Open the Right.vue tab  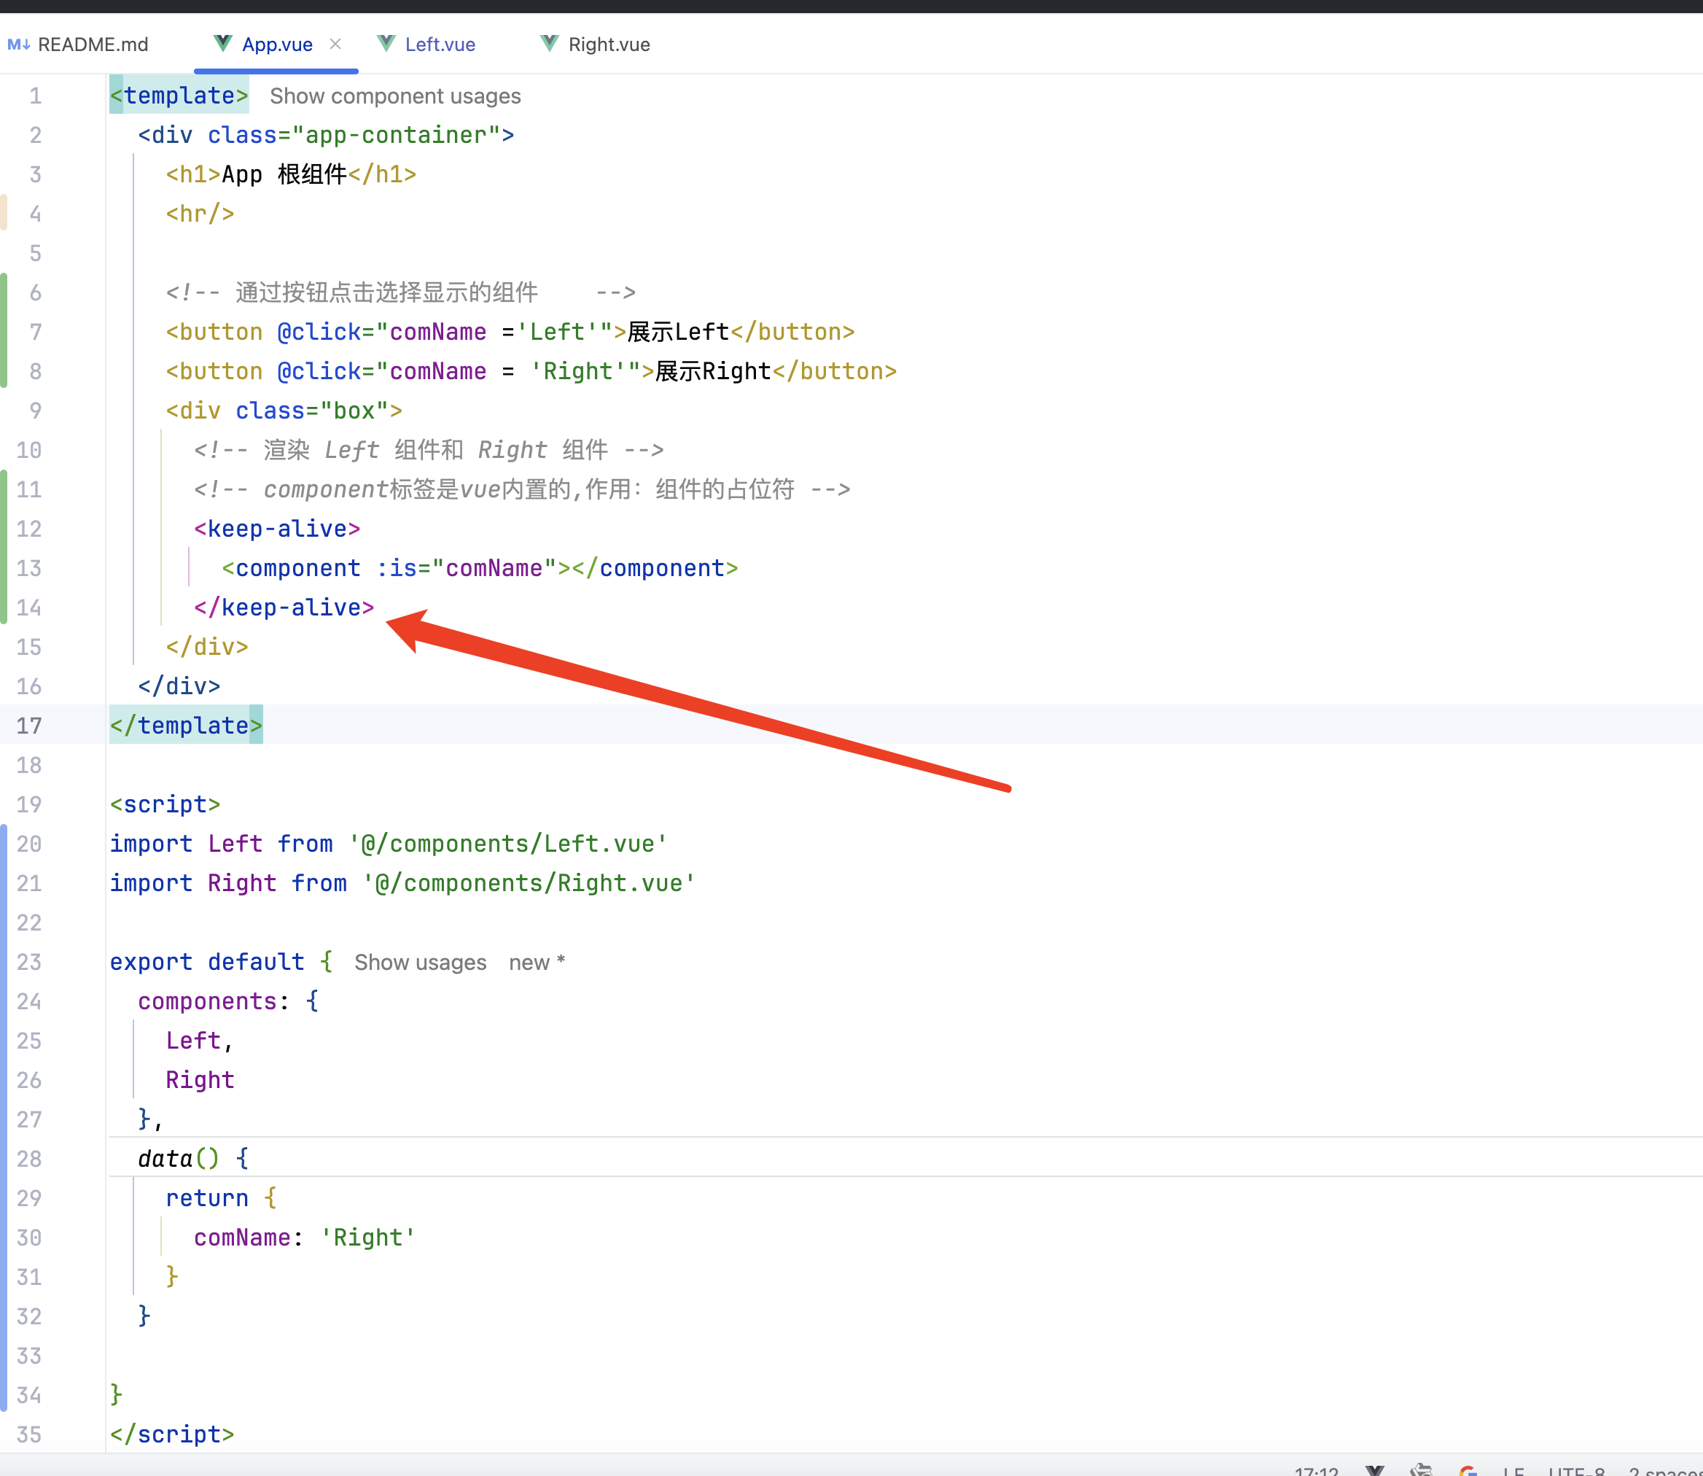click(609, 44)
